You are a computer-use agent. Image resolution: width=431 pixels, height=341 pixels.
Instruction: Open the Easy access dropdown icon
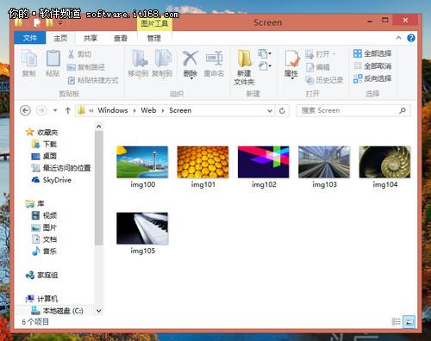coord(265,66)
